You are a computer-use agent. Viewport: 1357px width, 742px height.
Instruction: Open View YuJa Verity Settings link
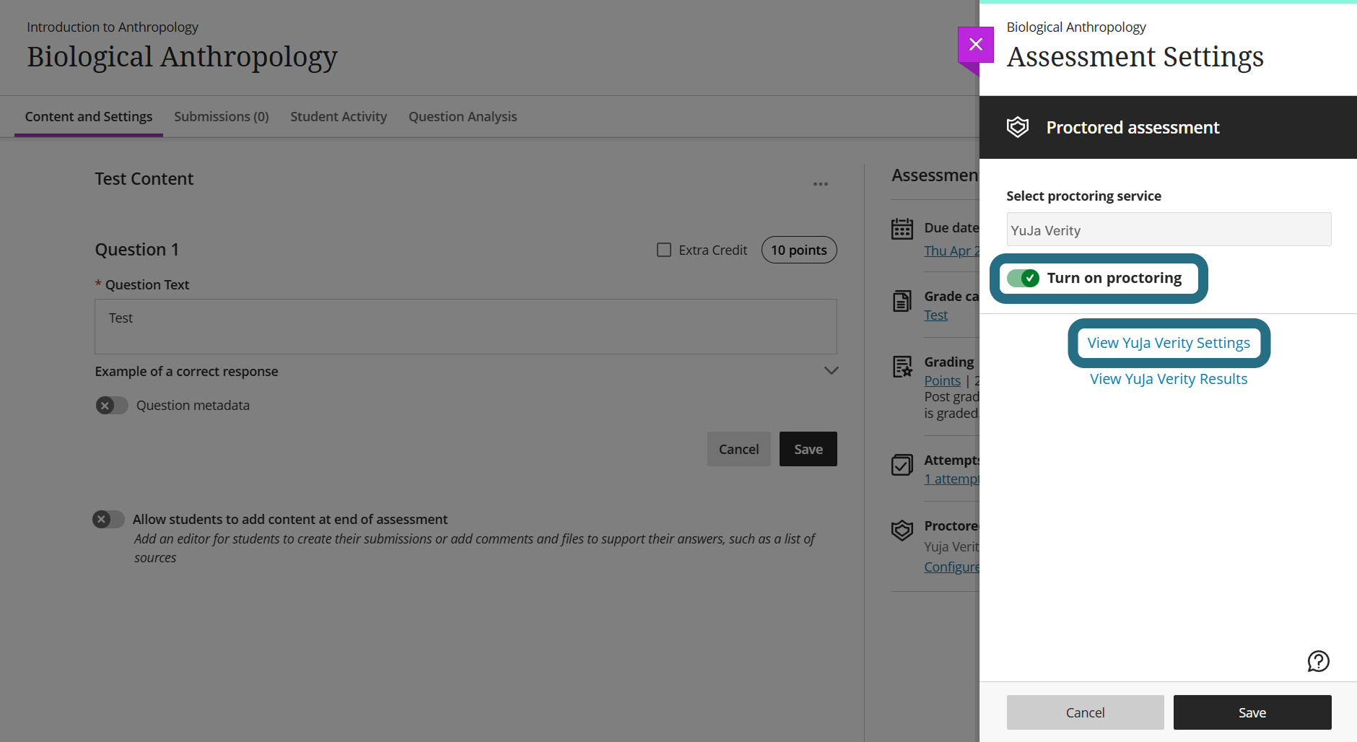click(1169, 343)
